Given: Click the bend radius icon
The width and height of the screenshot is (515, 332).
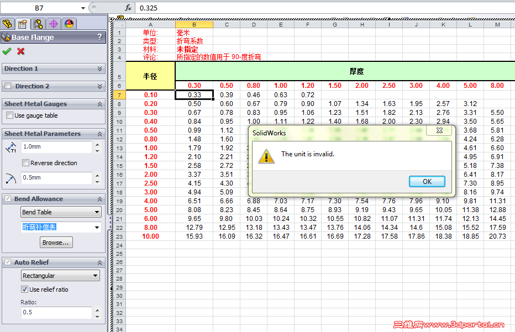Looking at the screenshot, I should [x=11, y=178].
